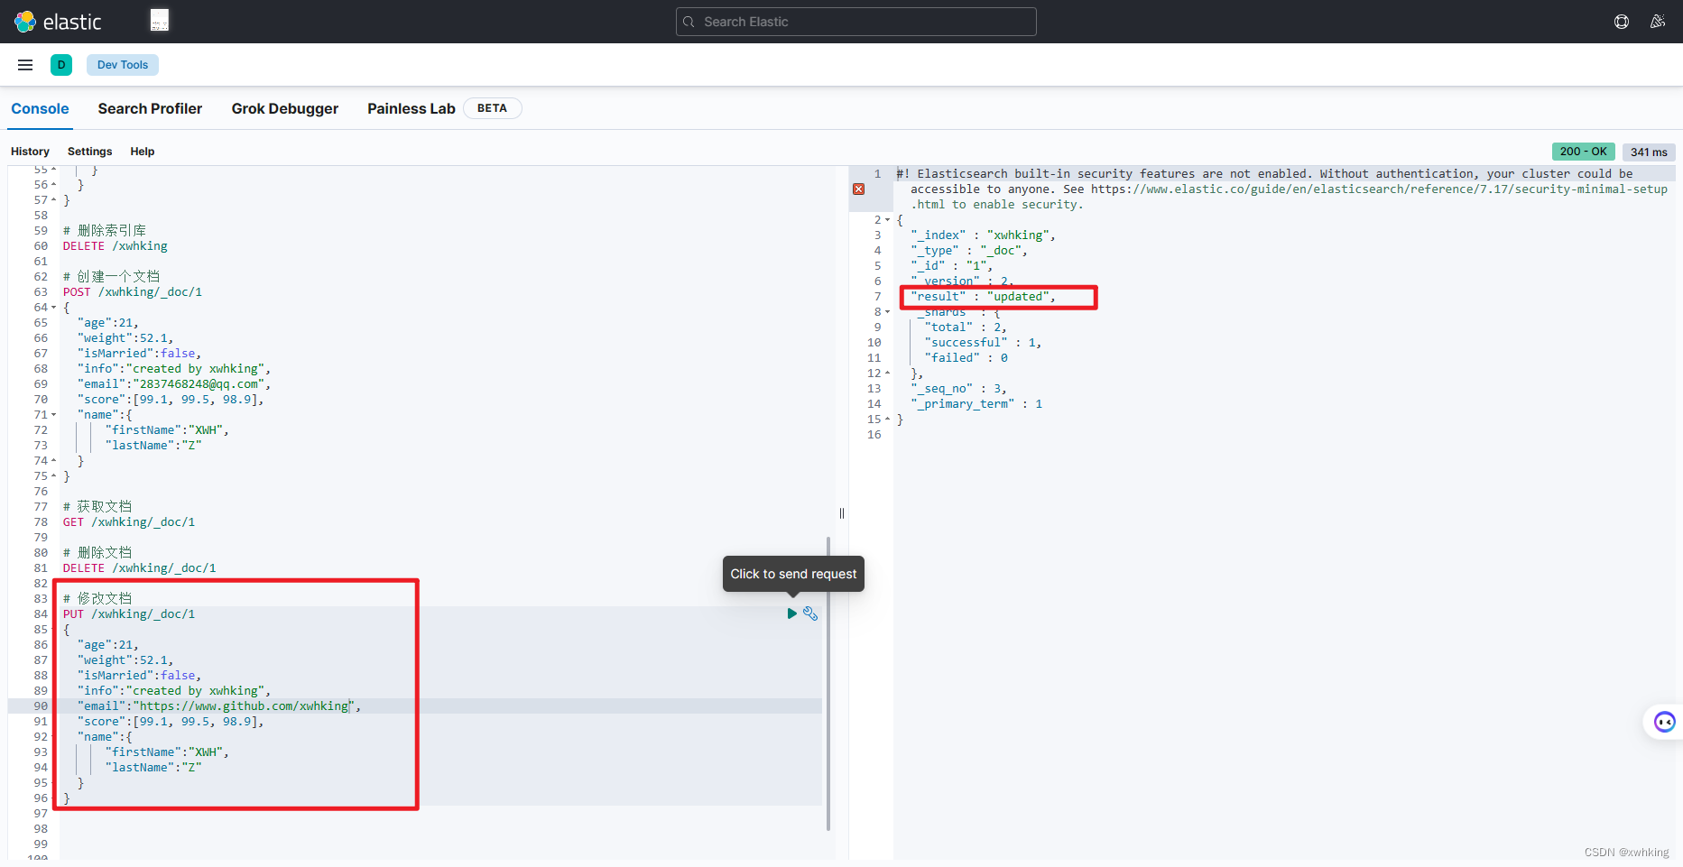The image size is (1683, 867).
Task: Open the newsfeed icon in header
Action: (x=1658, y=22)
